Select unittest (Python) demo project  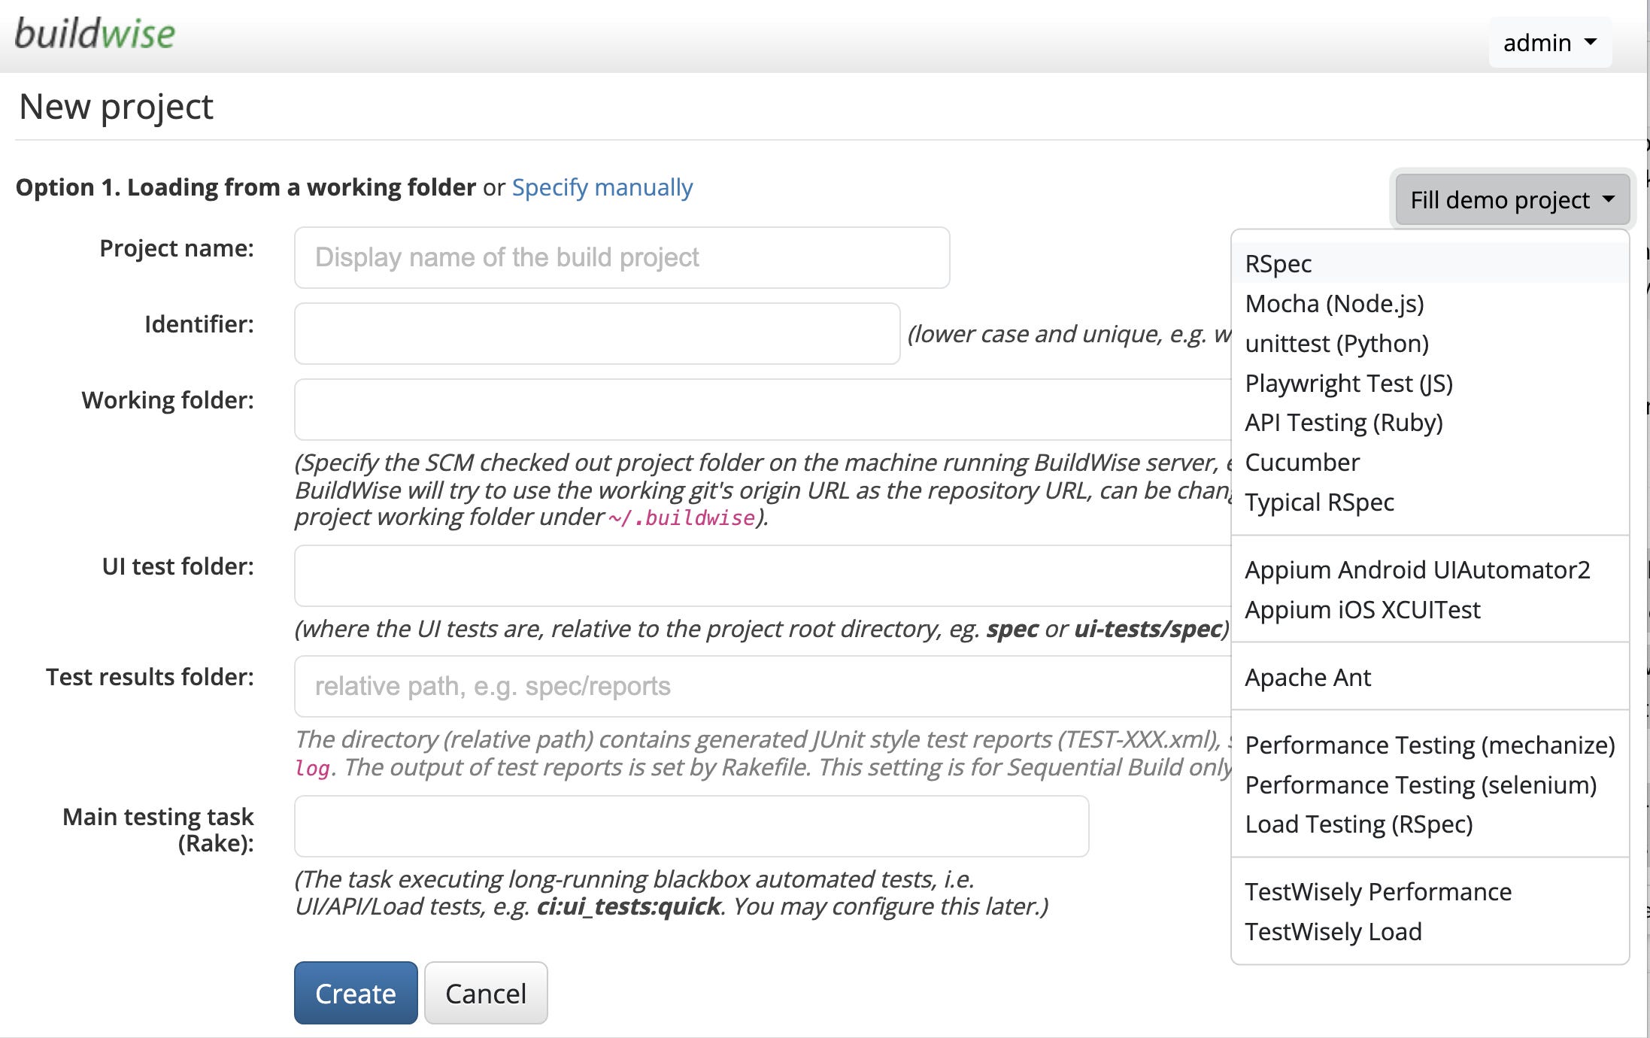pos(1336,344)
